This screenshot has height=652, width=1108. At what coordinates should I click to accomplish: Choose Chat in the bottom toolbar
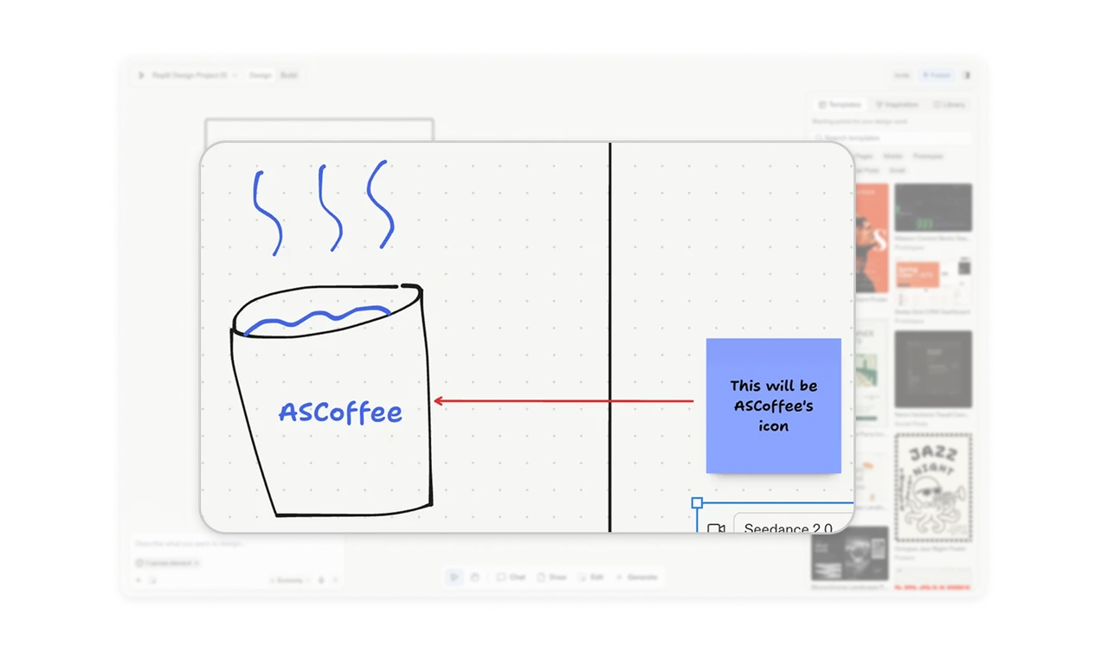[511, 577]
